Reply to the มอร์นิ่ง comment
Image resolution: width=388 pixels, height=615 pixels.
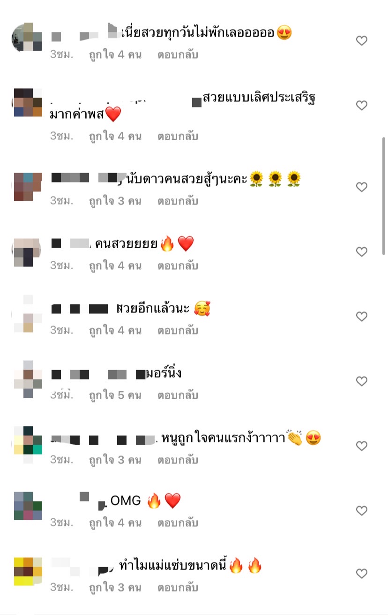(178, 395)
